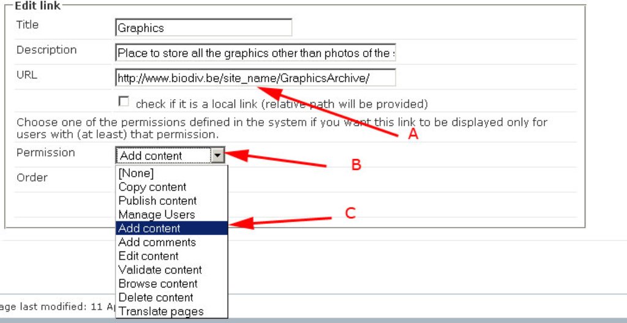Pick Validate content from the list

(171, 270)
